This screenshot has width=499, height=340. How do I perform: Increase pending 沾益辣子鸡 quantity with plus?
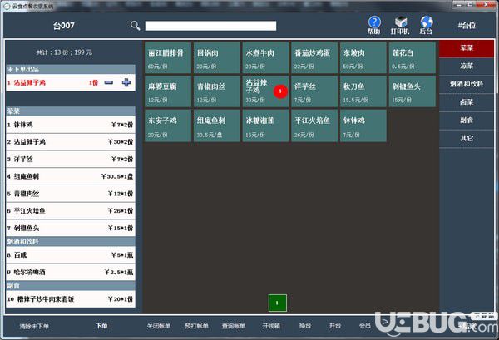126,82
